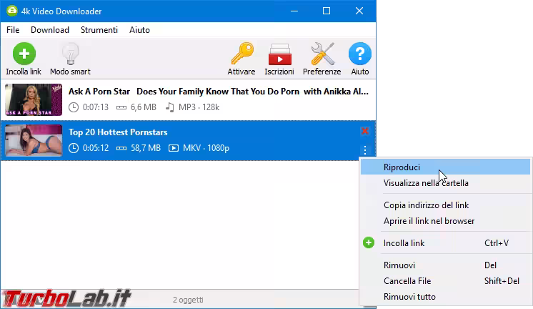Image resolution: width=533 pixels, height=309 pixels.
Task: Choose Cancella File in the context menu
Action: [407, 281]
